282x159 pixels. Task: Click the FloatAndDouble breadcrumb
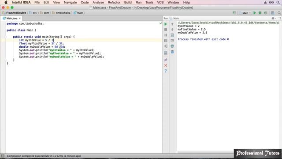pos(15,13)
